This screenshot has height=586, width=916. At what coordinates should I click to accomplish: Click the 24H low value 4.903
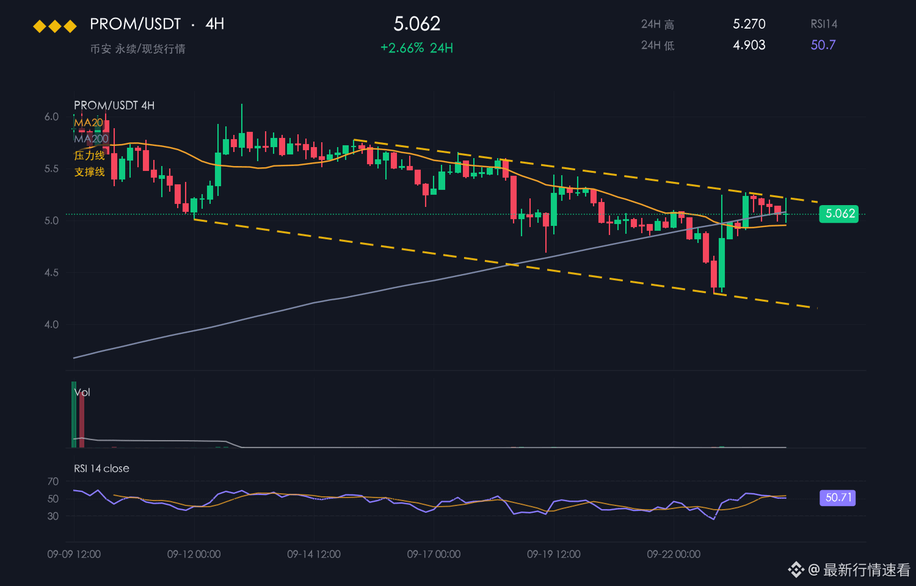[749, 45]
